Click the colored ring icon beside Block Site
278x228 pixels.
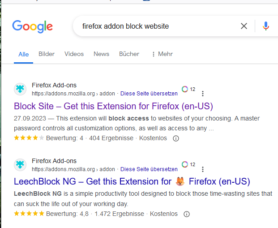(x=185, y=89)
